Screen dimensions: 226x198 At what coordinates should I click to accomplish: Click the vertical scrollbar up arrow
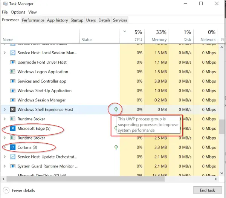222,47
